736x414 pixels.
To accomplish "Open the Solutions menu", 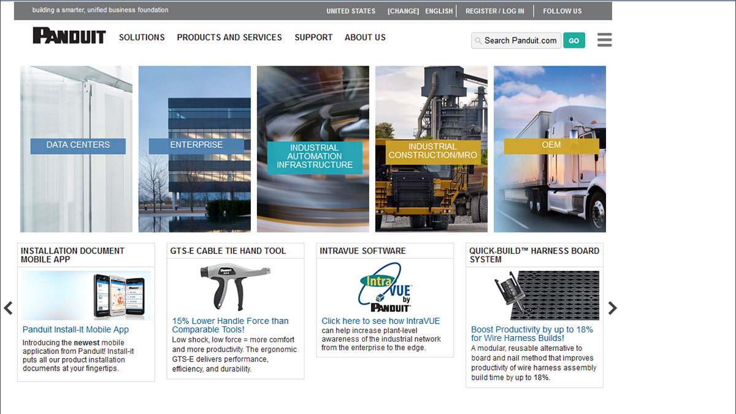I will click(142, 37).
